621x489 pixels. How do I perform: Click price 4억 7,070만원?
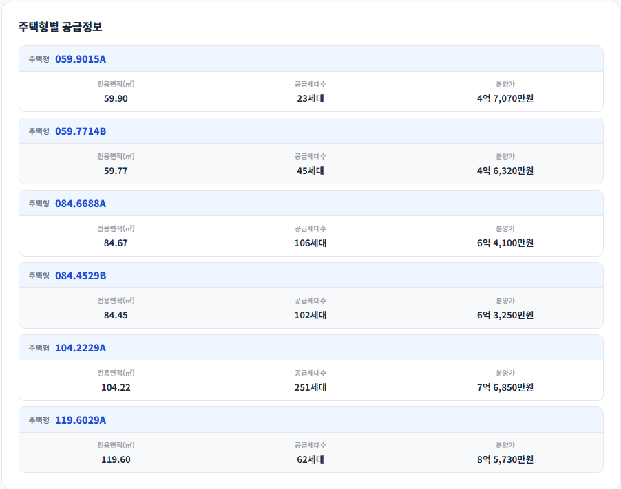(505, 98)
